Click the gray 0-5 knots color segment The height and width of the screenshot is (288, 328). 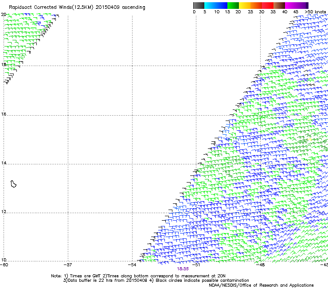[x=199, y=5]
